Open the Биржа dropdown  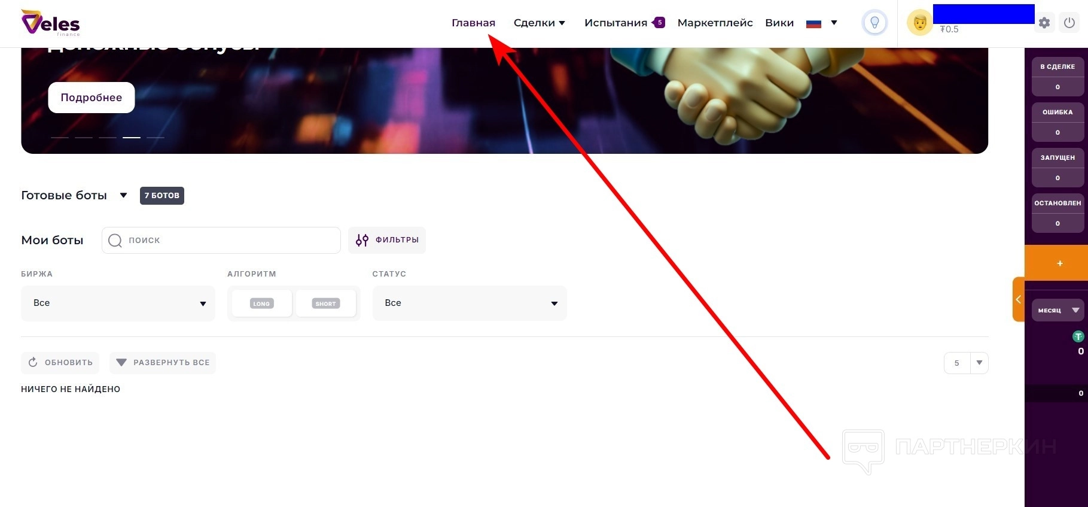pos(118,303)
